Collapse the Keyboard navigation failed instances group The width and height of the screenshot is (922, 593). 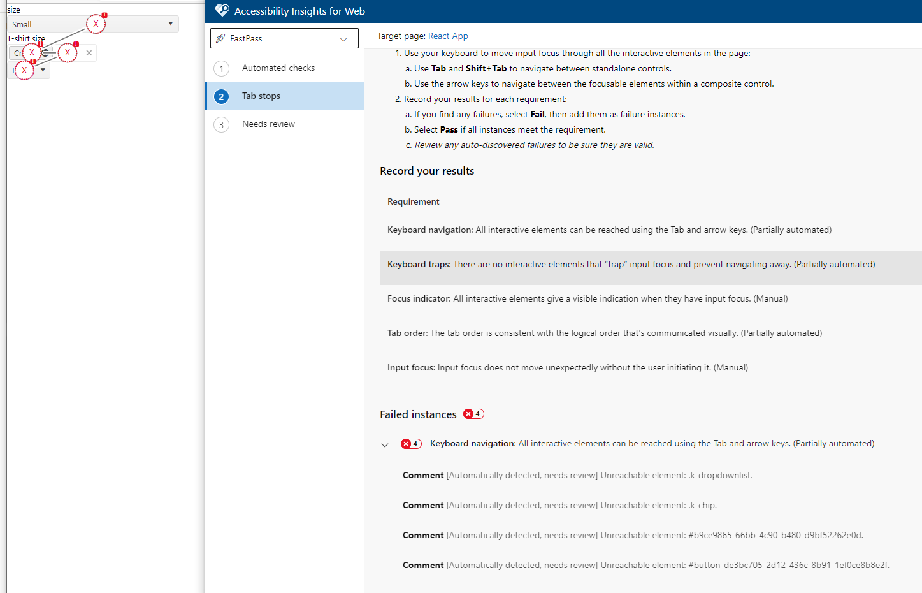385,444
